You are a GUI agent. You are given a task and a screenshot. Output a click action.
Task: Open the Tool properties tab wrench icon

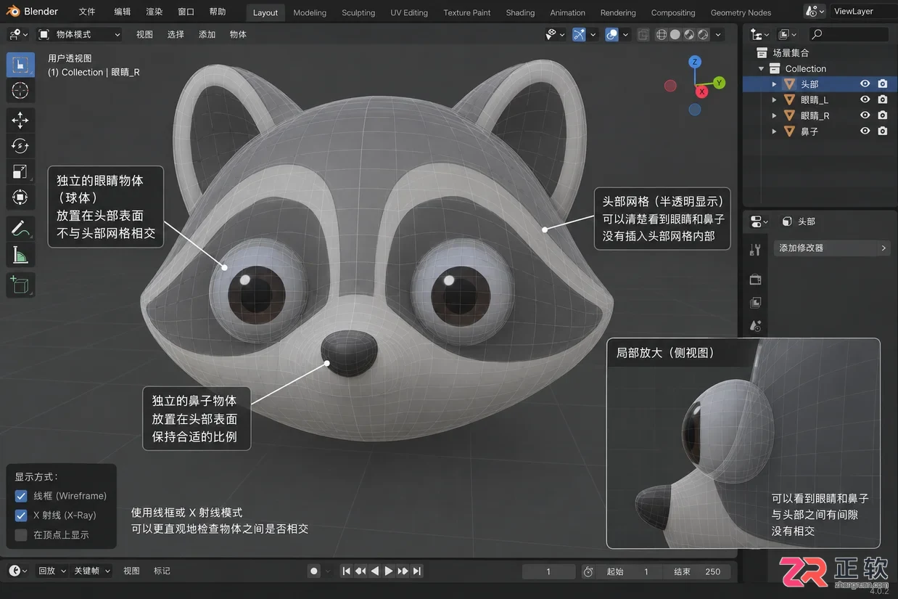click(755, 250)
